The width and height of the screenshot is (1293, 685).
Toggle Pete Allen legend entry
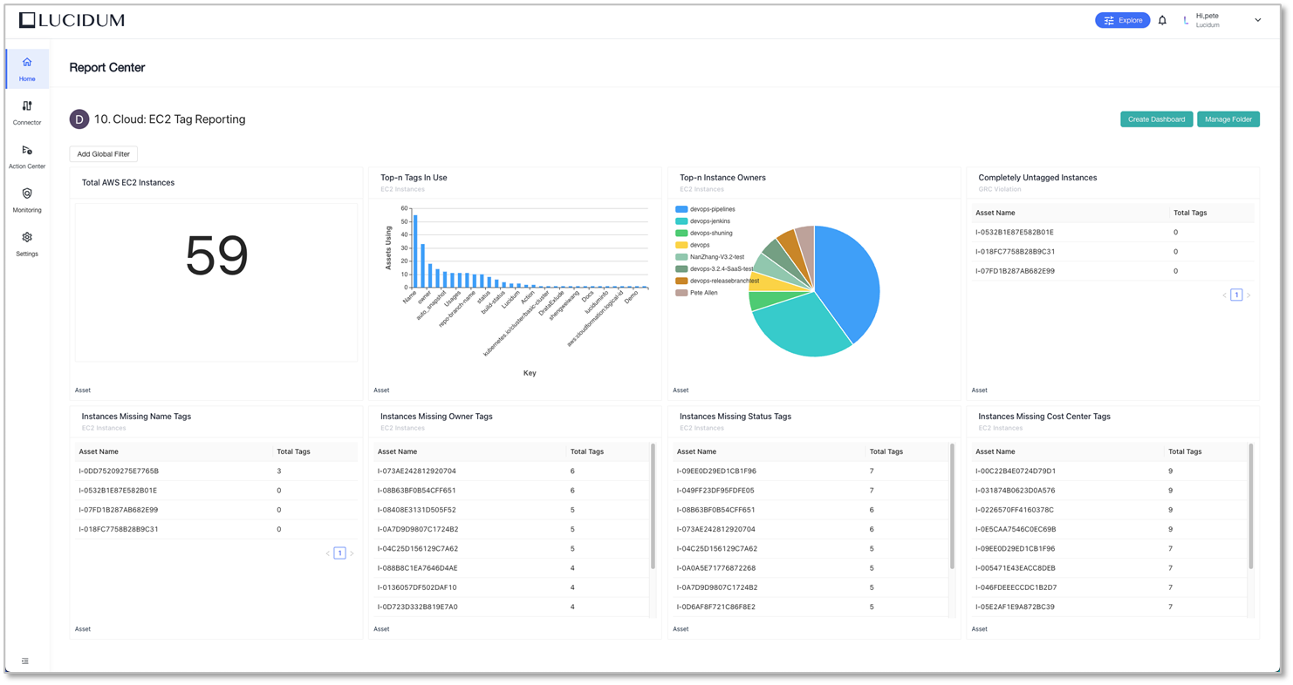coord(696,293)
